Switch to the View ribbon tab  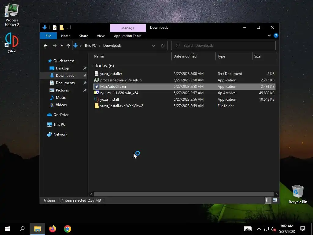[x=101, y=36]
